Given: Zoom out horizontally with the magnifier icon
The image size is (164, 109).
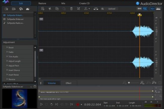Looking at the screenshot, I should (124, 83).
